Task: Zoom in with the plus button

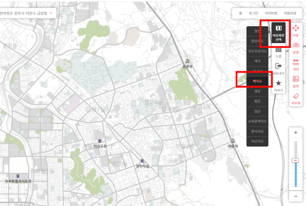Action: 295,133
